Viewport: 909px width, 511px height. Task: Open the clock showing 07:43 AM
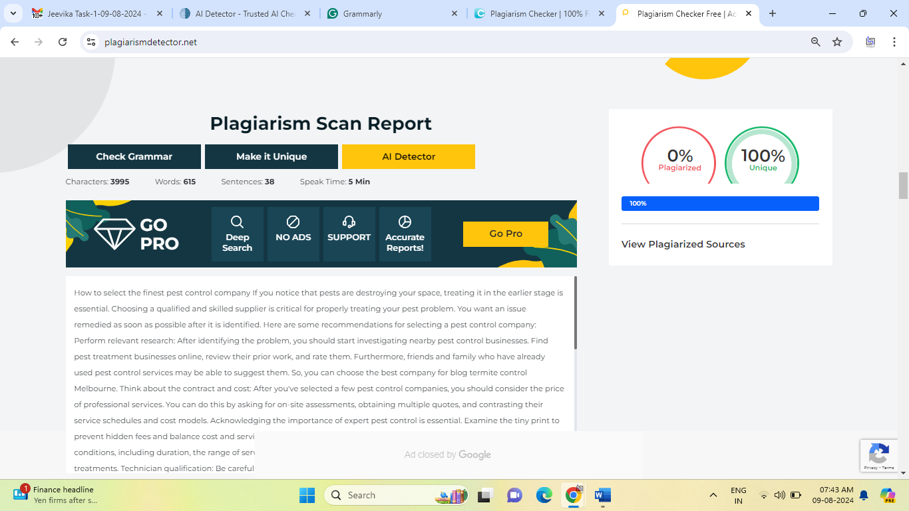[x=832, y=495]
